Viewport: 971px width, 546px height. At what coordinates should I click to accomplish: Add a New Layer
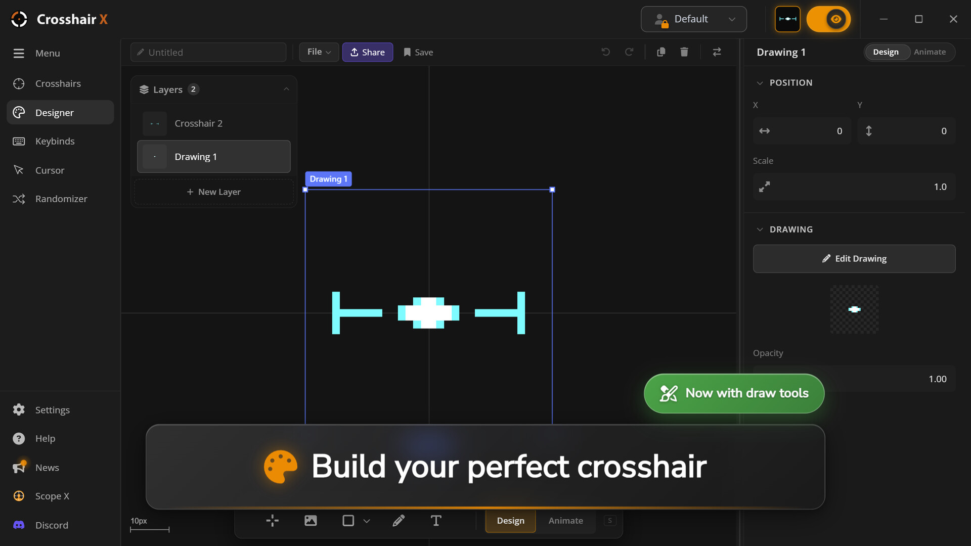213,192
